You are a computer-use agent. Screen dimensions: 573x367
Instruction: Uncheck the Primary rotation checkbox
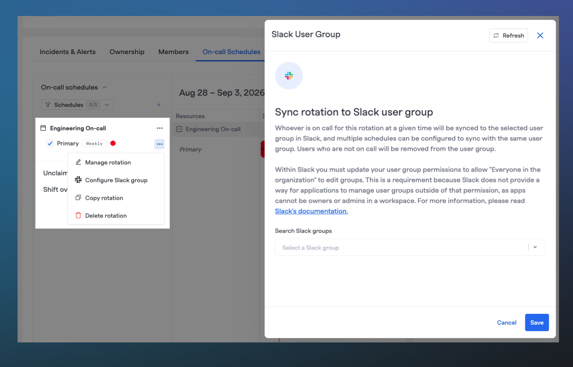[50, 144]
